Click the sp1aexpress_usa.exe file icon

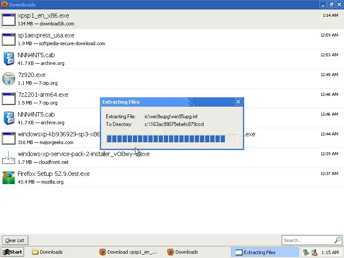pyautogui.click(x=9, y=39)
